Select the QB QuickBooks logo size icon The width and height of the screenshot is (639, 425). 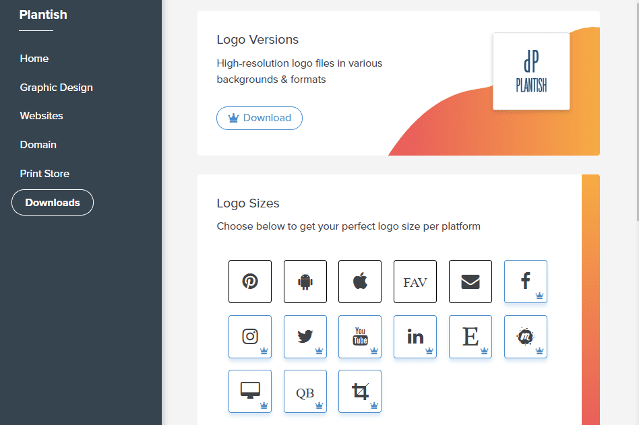[x=305, y=391]
